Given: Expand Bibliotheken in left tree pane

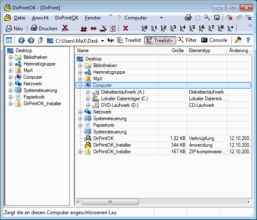Looking at the screenshot, I should [10, 57].
